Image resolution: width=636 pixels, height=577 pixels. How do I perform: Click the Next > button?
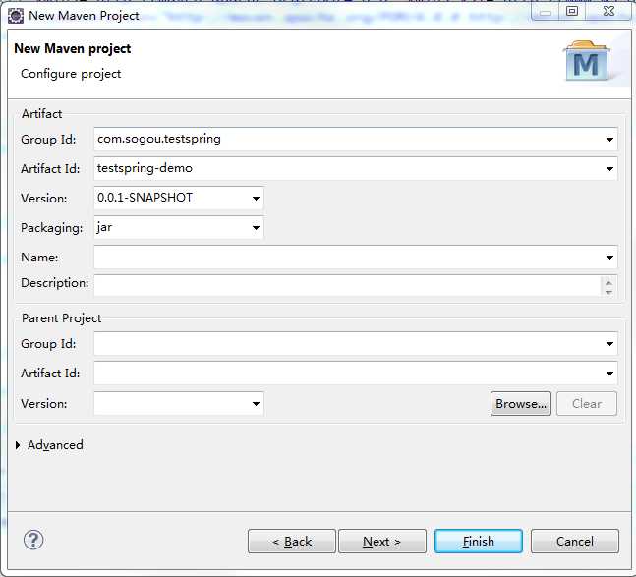click(x=382, y=541)
